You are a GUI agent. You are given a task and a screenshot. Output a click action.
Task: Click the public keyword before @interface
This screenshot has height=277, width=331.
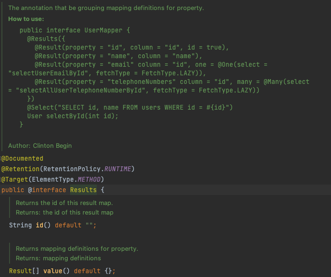13,190
